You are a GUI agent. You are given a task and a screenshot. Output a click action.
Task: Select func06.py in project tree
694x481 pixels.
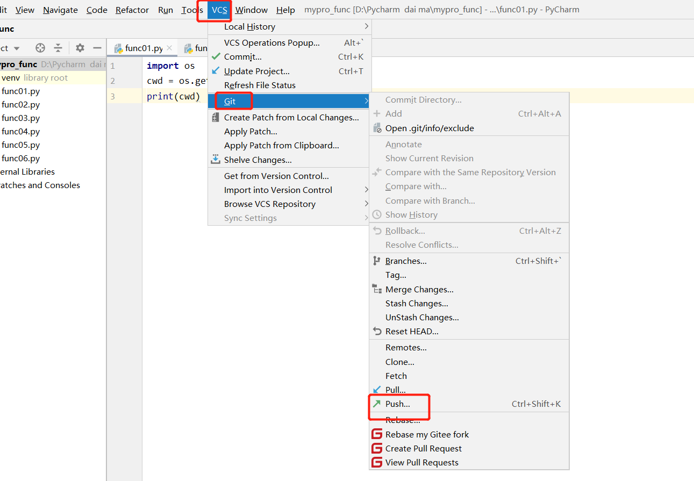click(20, 158)
